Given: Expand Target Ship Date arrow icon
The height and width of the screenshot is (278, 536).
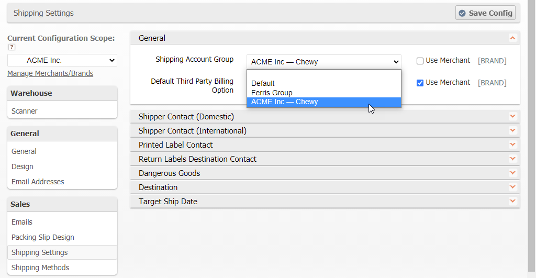Looking at the screenshot, I should click(512, 202).
